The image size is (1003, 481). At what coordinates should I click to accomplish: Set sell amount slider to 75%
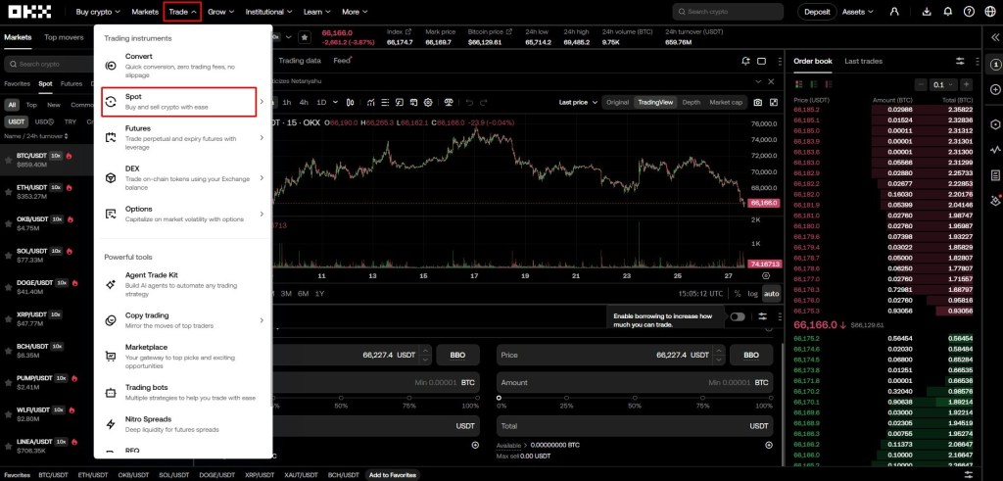(x=702, y=398)
